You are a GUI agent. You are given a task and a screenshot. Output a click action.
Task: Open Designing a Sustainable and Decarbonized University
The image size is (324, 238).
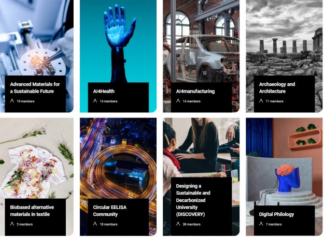tap(193, 200)
